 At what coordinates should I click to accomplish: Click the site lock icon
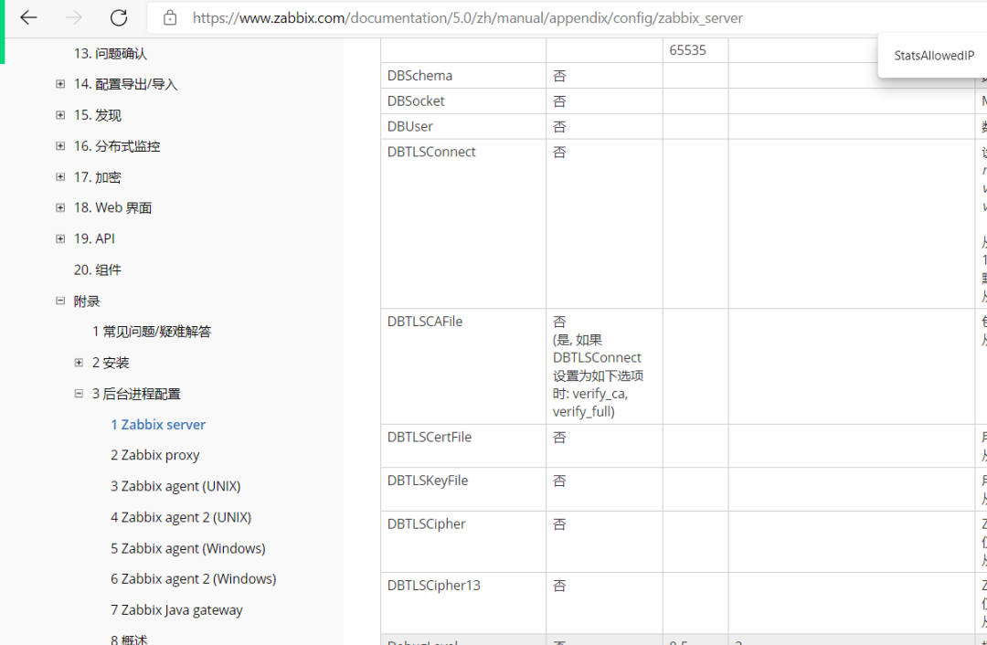170,17
